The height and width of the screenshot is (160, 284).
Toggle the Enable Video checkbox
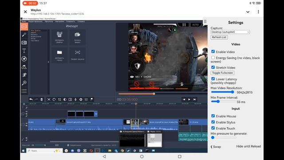click(x=213, y=52)
